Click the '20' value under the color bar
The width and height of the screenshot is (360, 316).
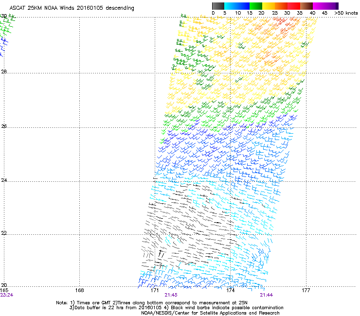[261, 13]
